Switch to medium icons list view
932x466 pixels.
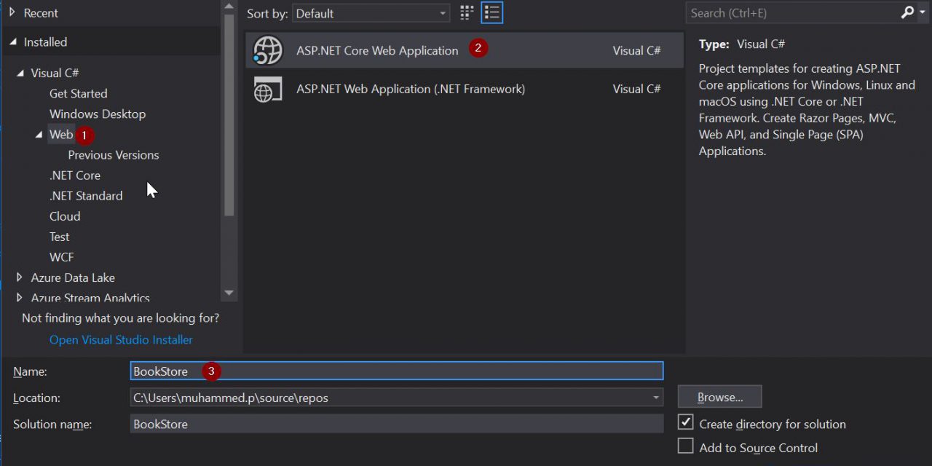point(492,13)
